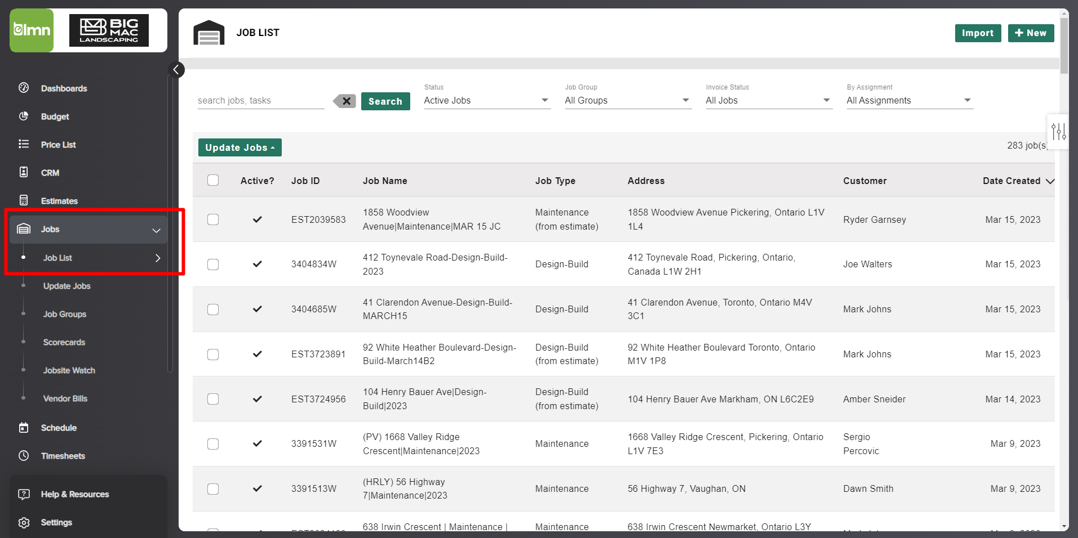Image resolution: width=1078 pixels, height=538 pixels.
Task: Click the Job ID column header
Action: 305,181
